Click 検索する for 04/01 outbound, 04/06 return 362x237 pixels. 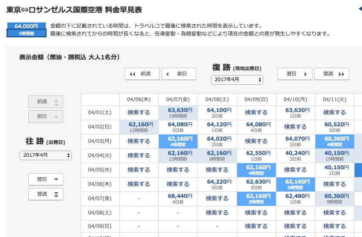[139, 112]
